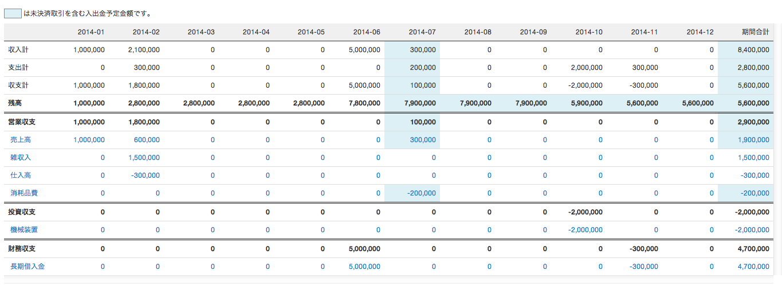The width and height of the screenshot is (782, 285).
Task: Click 営業収支 value 1,800,000 for 2014-02
Action: tap(144, 122)
